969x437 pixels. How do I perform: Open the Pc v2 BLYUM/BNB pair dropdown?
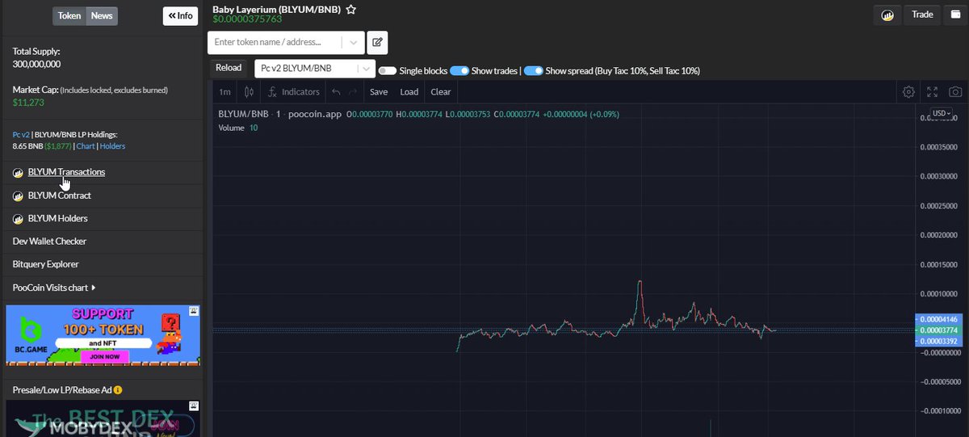[x=315, y=69]
